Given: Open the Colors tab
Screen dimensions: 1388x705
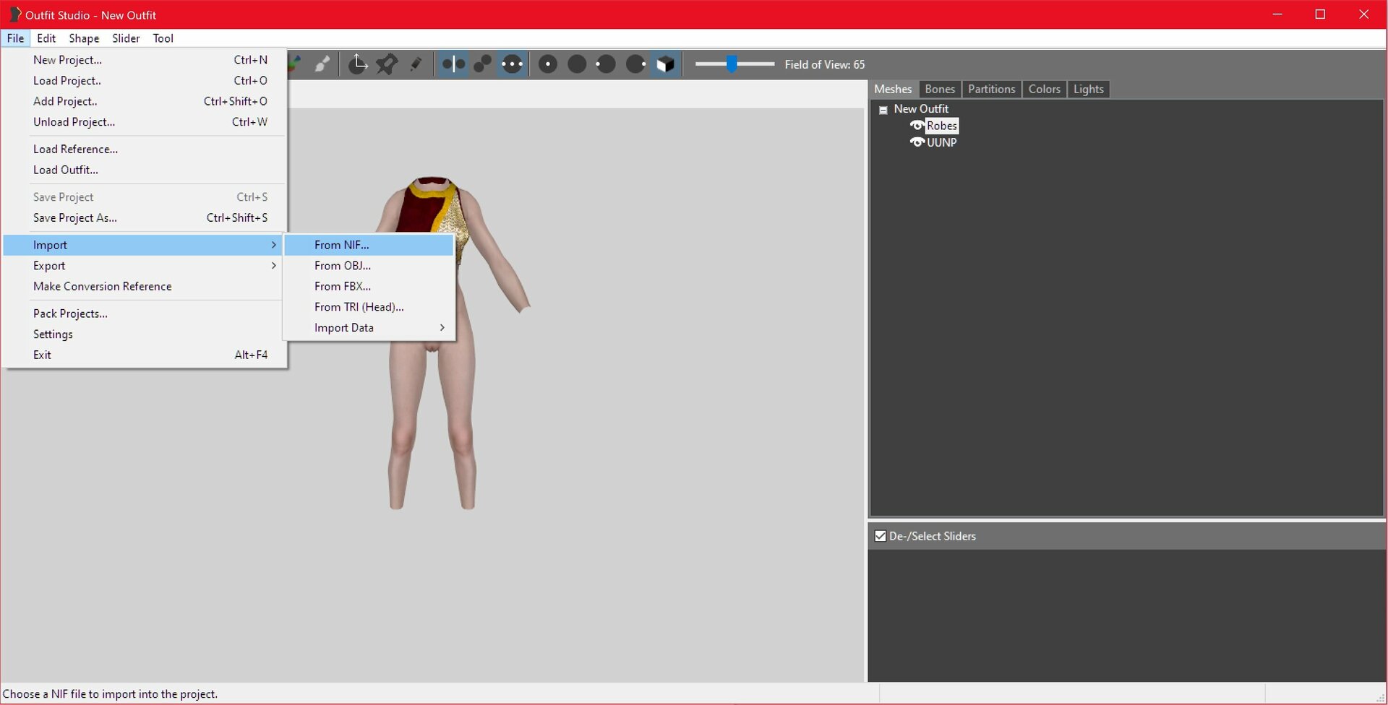Looking at the screenshot, I should point(1044,89).
